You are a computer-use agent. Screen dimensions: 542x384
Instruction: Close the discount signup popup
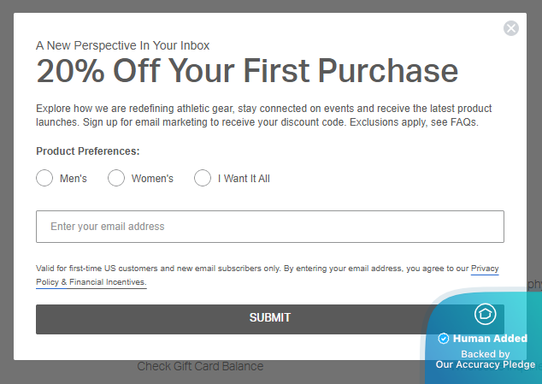click(511, 28)
